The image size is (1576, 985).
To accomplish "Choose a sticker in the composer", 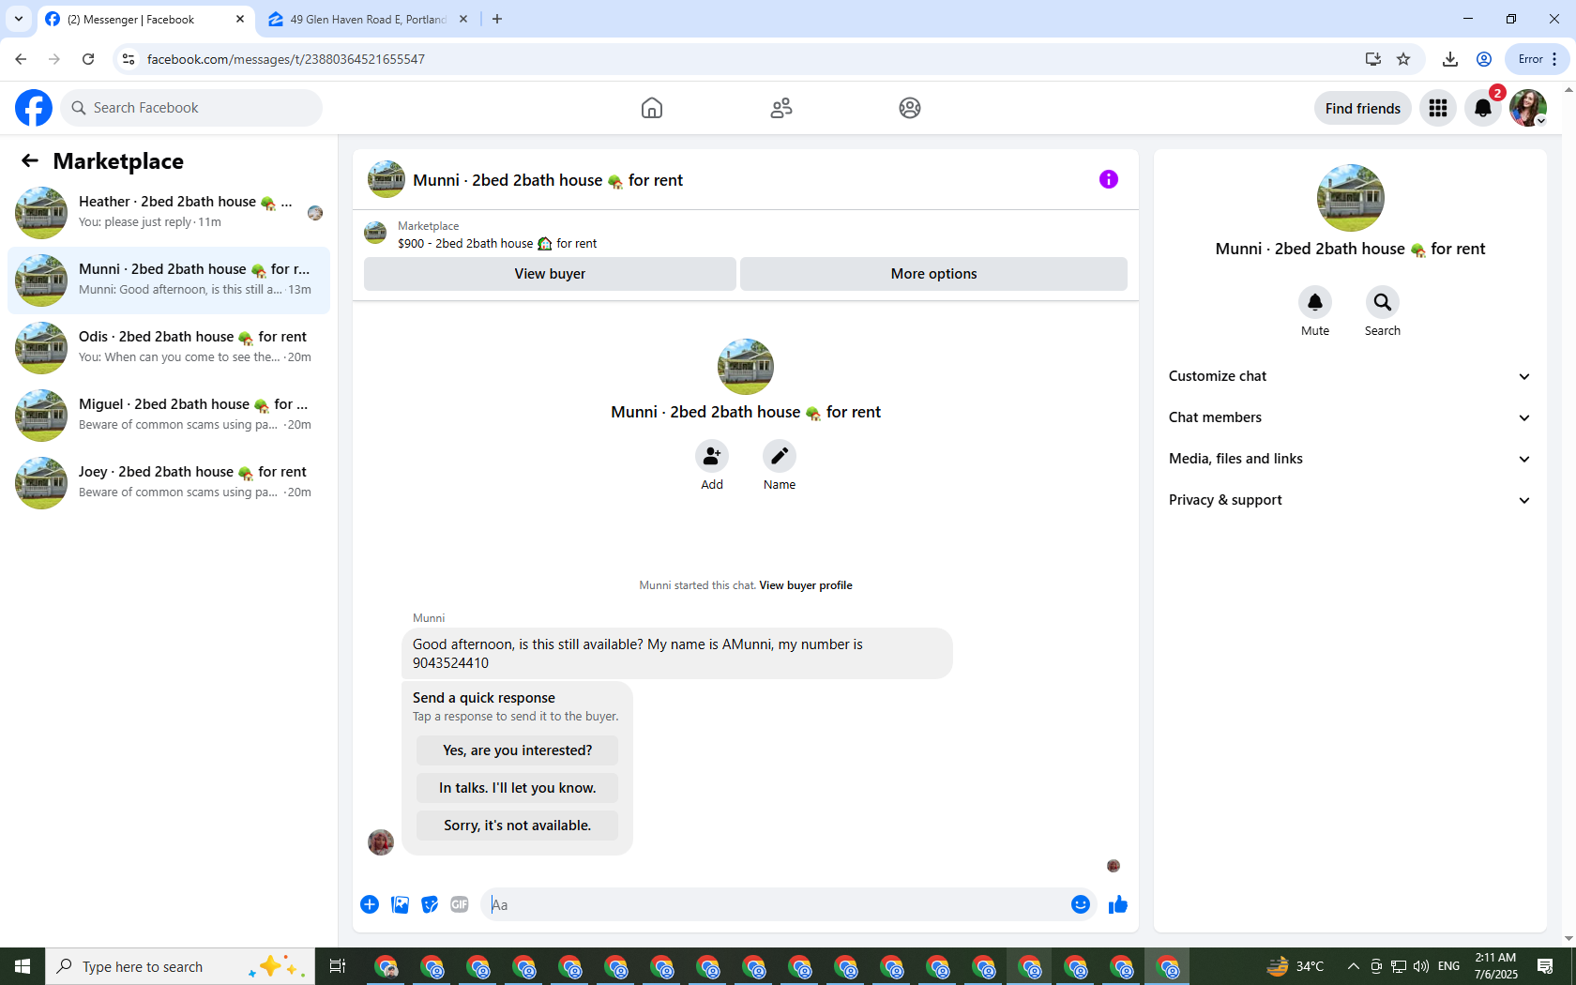I will pyautogui.click(x=430, y=904).
